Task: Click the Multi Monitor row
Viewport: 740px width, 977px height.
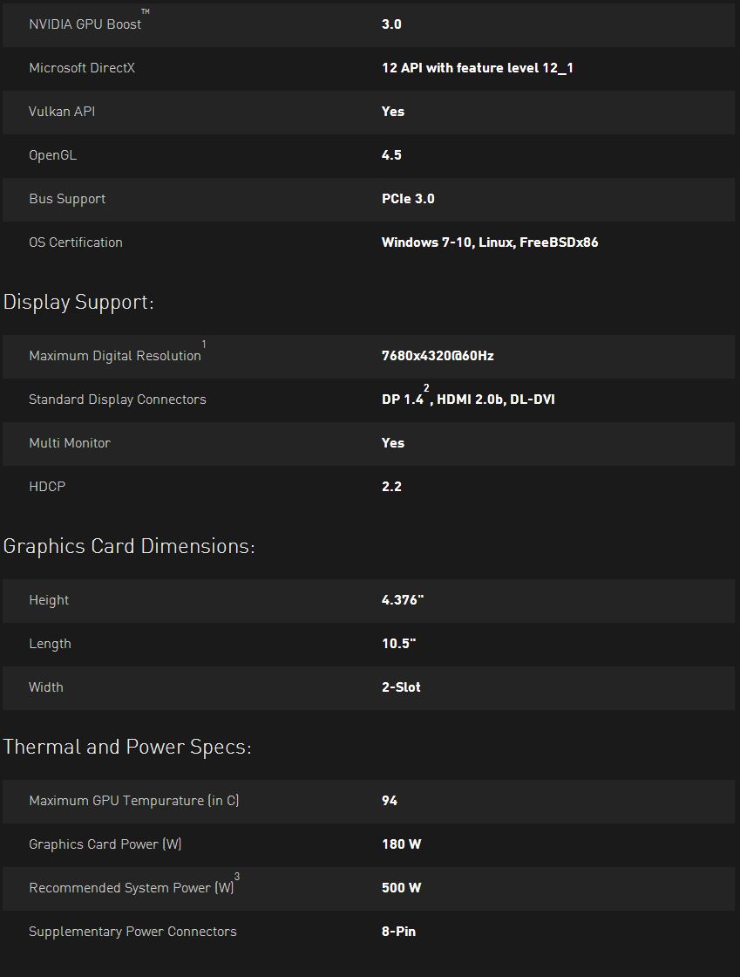Action: pyautogui.click(x=369, y=444)
